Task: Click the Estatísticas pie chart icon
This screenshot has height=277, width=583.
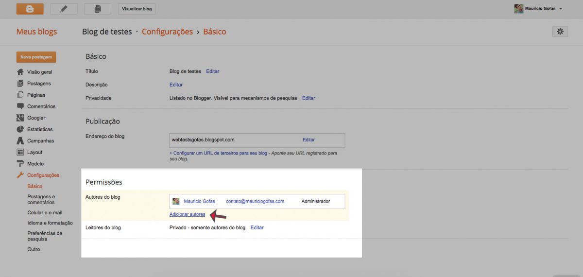Action: coord(20,129)
